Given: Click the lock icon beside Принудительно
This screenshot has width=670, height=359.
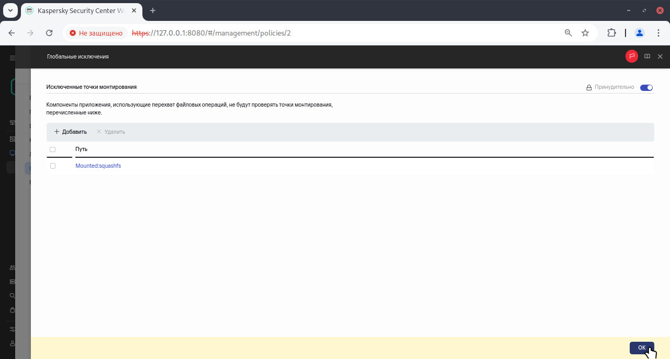Looking at the screenshot, I should (589, 88).
